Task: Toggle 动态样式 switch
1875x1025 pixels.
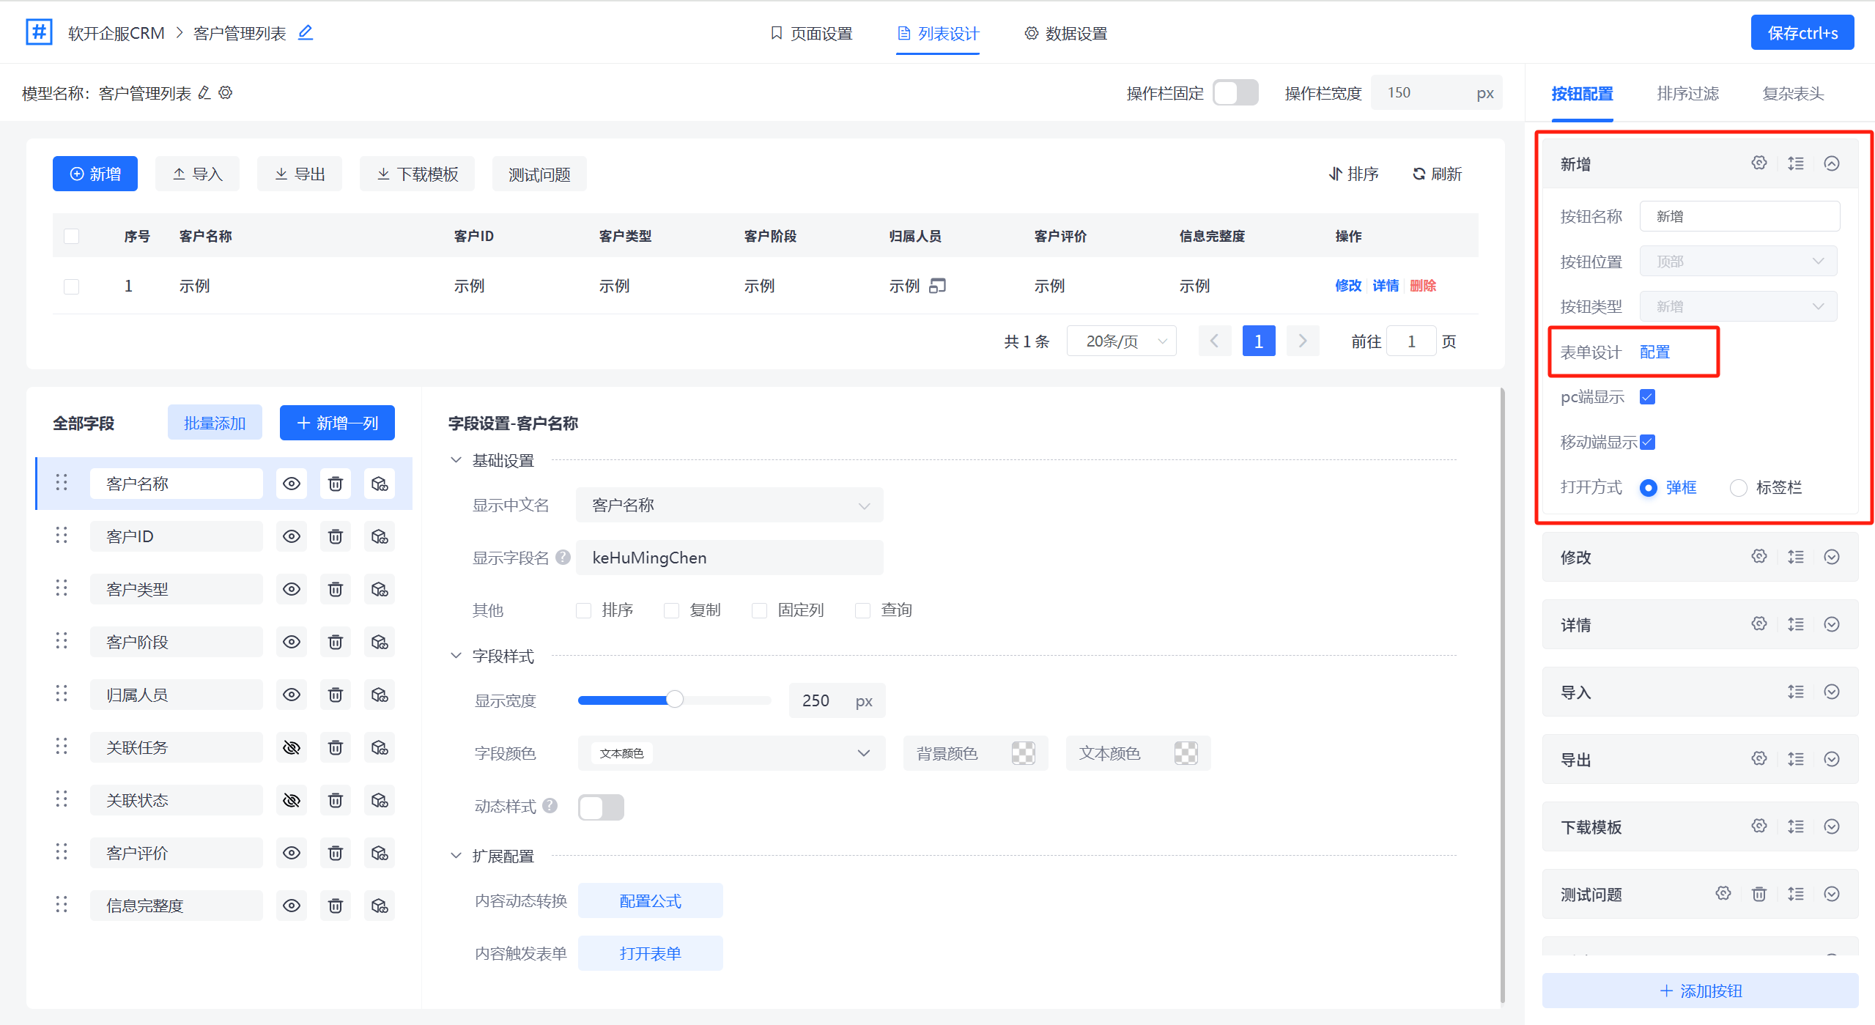Action: click(601, 807)
